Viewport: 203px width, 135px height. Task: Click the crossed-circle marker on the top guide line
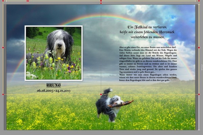click(28, 1)
